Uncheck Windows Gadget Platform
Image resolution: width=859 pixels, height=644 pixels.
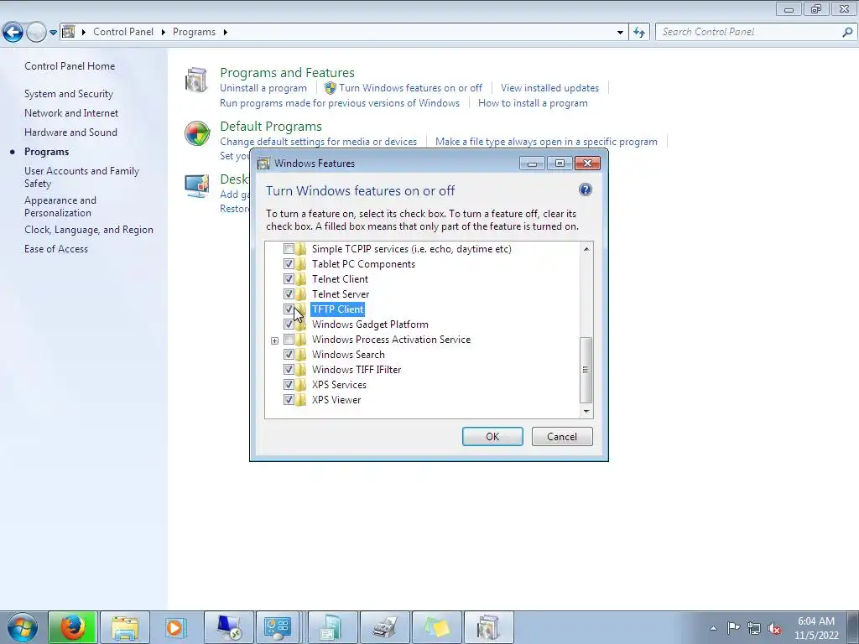tap(289, 325)
